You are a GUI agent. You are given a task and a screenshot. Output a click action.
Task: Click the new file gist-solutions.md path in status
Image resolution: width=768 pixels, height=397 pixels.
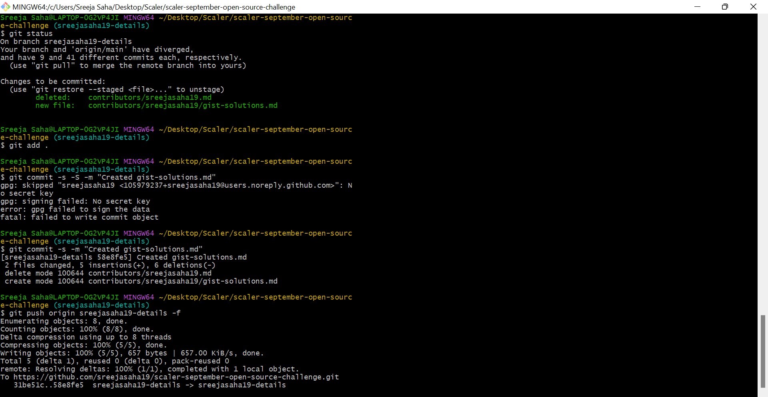click(x=183, y=105)
